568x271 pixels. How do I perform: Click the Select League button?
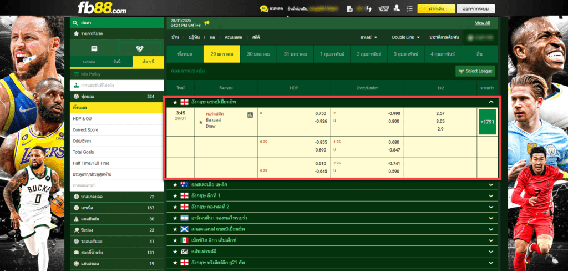pyautogui.click(x=475, y=71)
